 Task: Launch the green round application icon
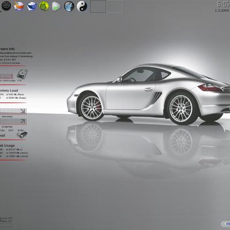point(44,6)
